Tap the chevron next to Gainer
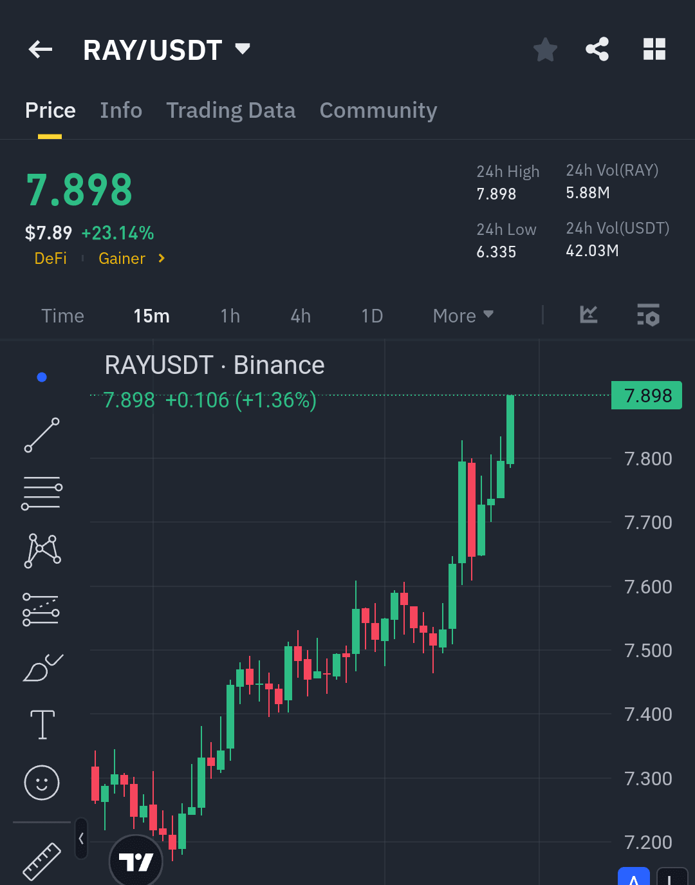The width and height of the screenshot is (695, 885). [x=162, y=258]
